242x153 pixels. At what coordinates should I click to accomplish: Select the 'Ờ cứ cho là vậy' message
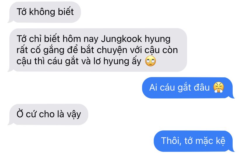[48, 115]
